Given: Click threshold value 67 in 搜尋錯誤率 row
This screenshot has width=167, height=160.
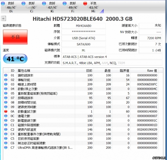Looking at the screenshot, I should 128,98.
